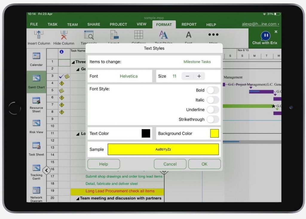306x219 pixels.
Task: Switch to the Network Diagram view
Action: point(36,194)
